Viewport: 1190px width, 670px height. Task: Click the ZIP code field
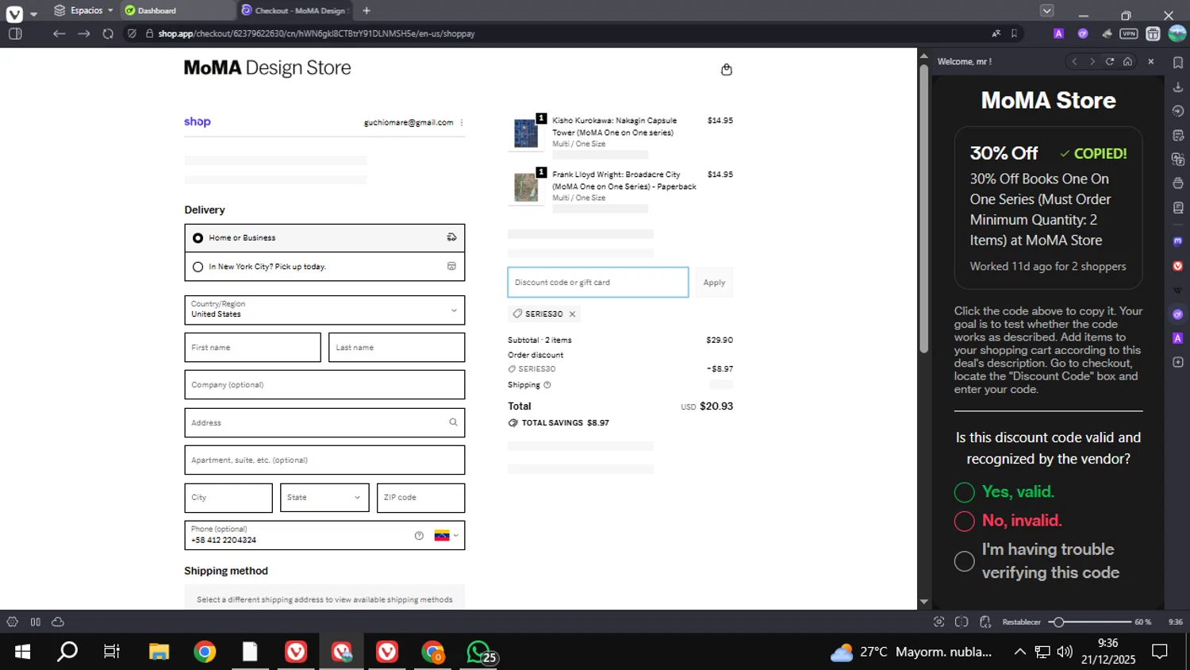pyautogui.click(x=420, y=498)
